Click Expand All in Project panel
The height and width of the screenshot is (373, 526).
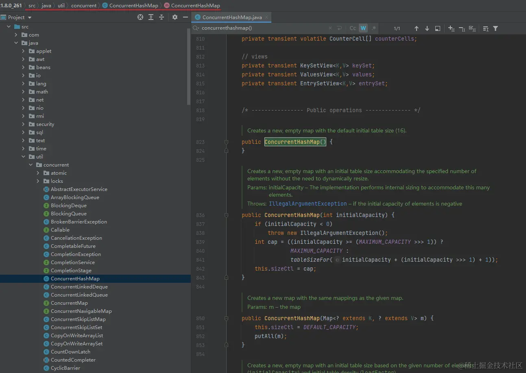(x=151, y=17)
